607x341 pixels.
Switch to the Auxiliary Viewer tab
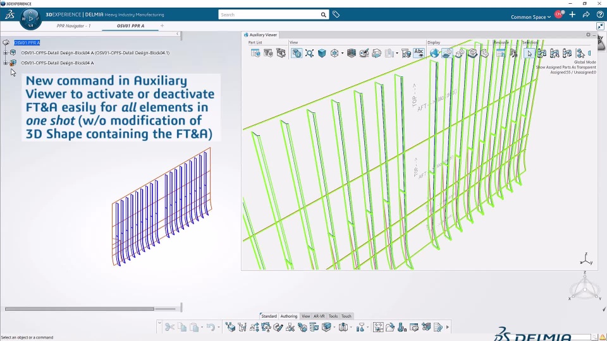260,35
